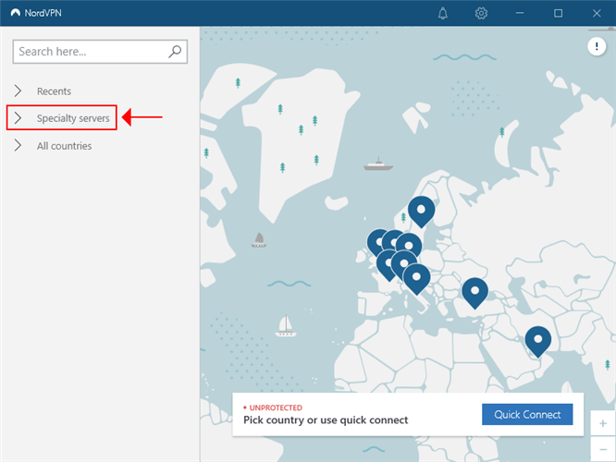Focus the 'Search here...' input field
This screenshot has height=462, width=616.
[x=91, y=52]
